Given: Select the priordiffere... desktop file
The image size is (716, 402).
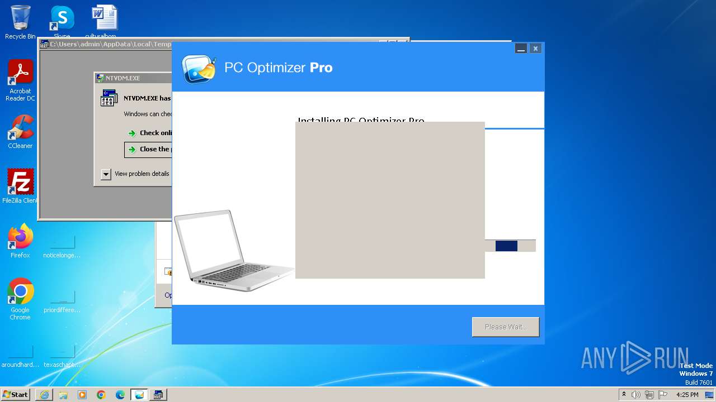Looking at the screenshot, I should point(62,301).
